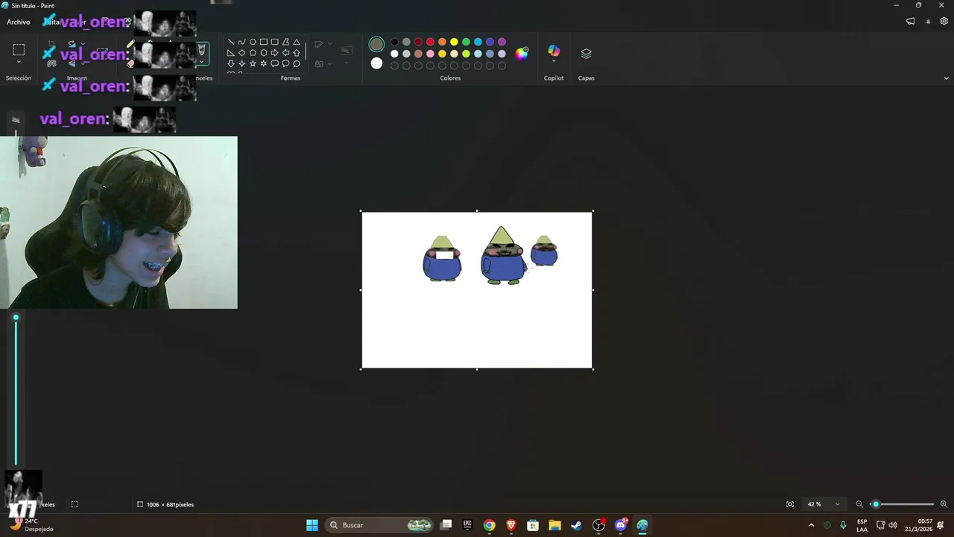Select the Four-point star shape
Viewport: 954px width, 537px height.
(x=241, y=64)
